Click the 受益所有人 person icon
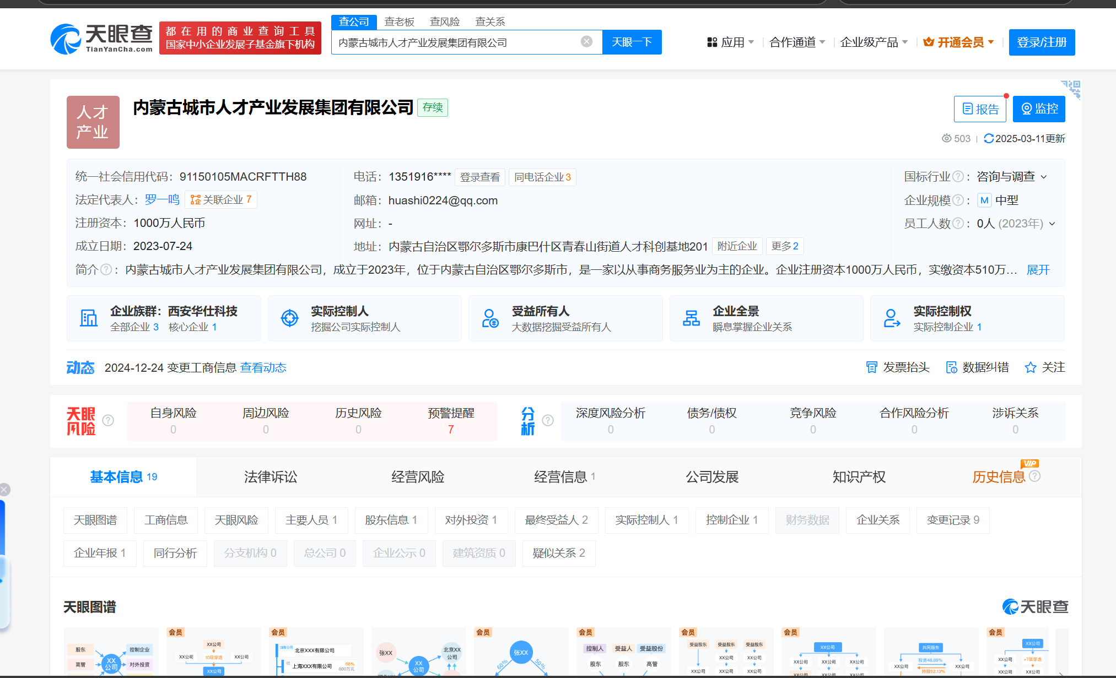Screen dimensions: 1116x678 point(490,318)
